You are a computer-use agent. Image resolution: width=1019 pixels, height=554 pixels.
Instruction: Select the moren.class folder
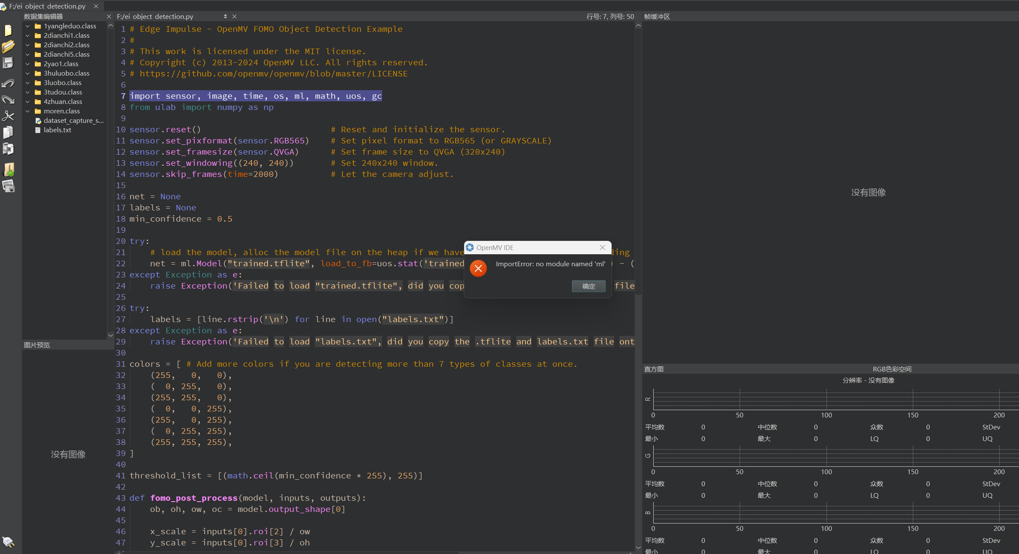[58, 111]
